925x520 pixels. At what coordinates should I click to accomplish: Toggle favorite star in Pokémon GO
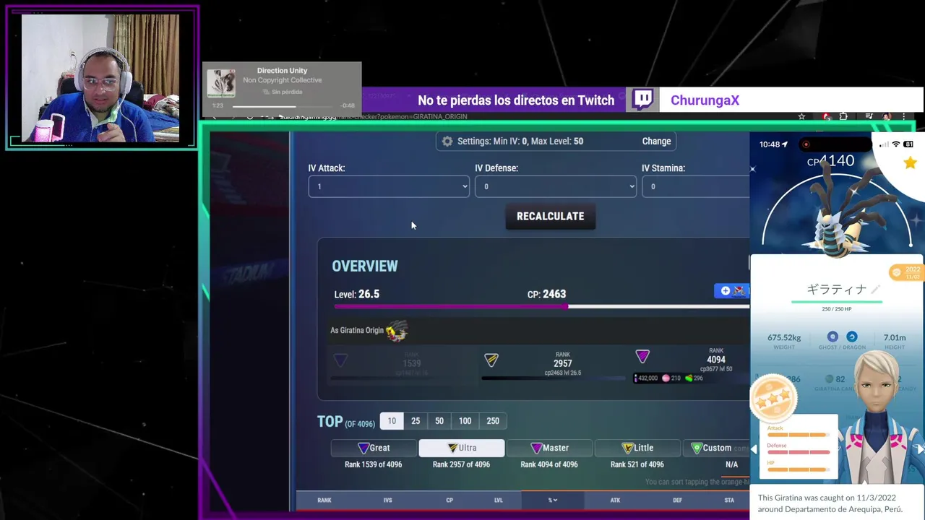910,163
